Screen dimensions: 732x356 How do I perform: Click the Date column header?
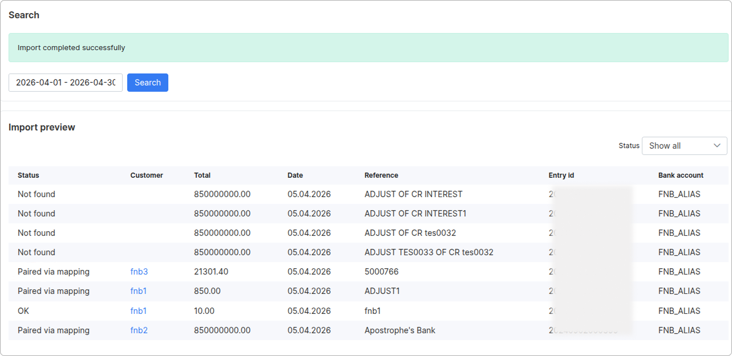pyautogui.click(x=295, y=175)
